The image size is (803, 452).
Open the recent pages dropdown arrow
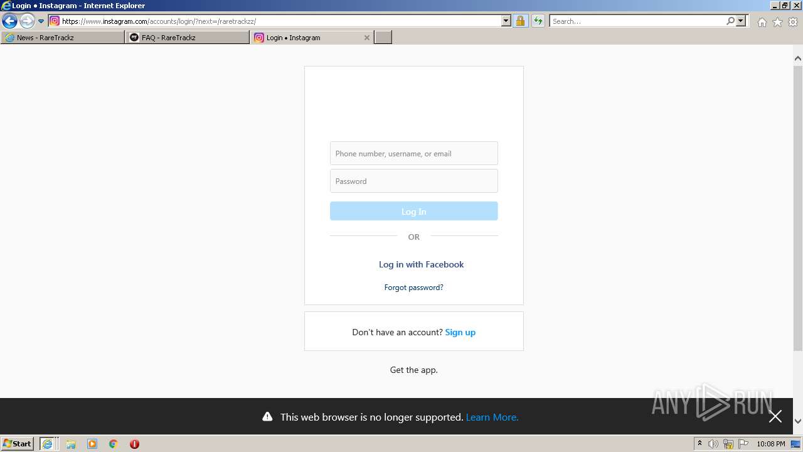[41, 21]
